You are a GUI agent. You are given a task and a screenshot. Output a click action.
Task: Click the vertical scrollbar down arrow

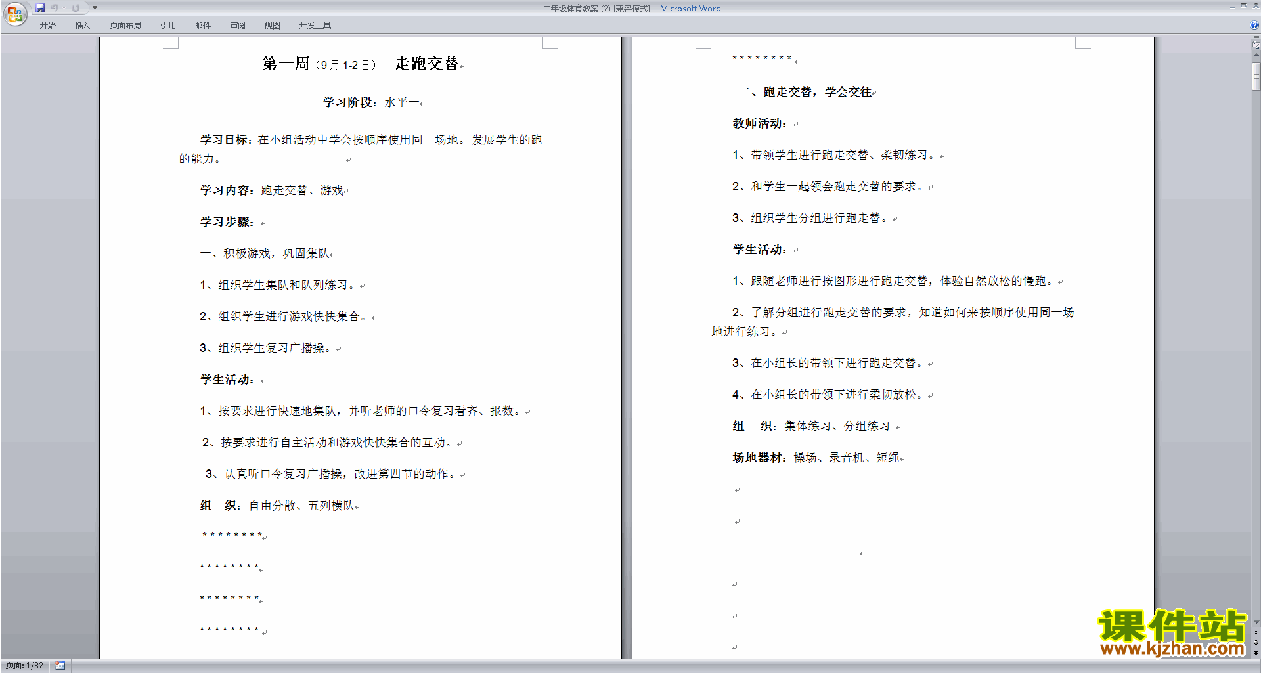[x=1256, y=622]
